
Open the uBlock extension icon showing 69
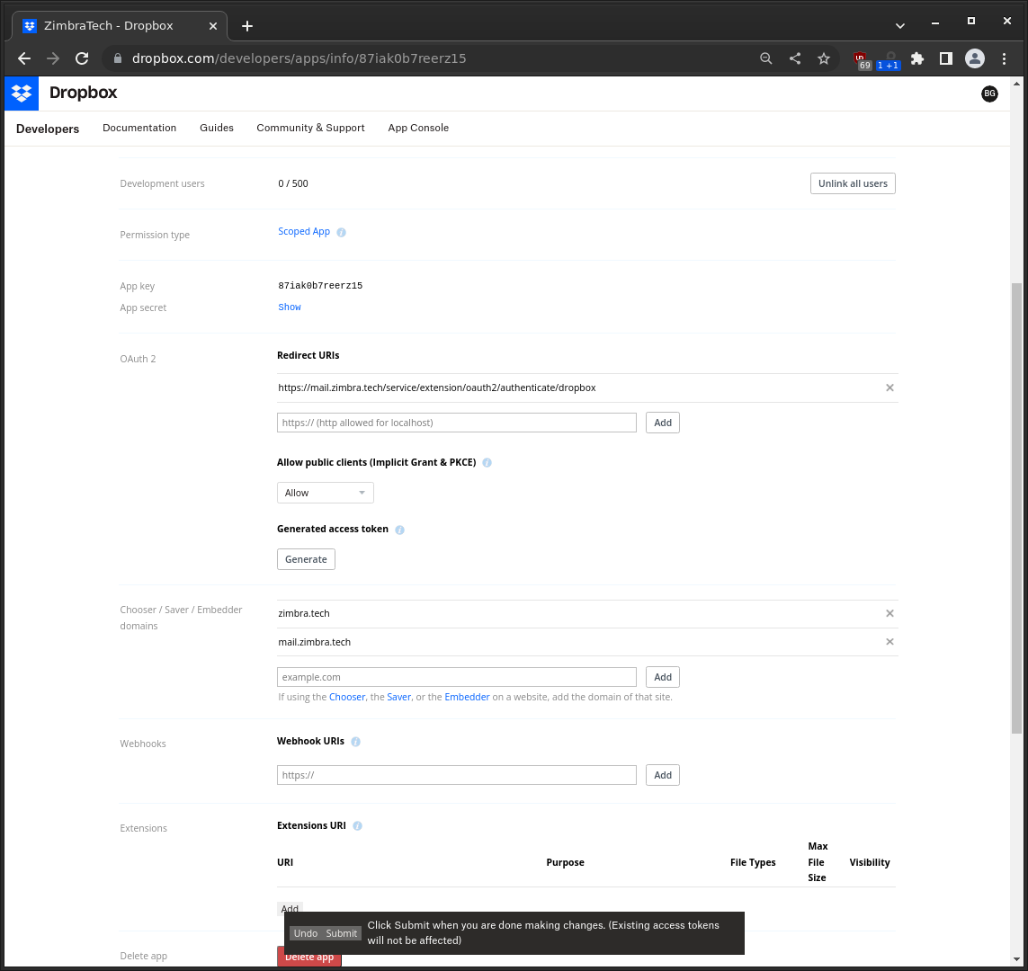pyautogui.click(x=862, y=59)
